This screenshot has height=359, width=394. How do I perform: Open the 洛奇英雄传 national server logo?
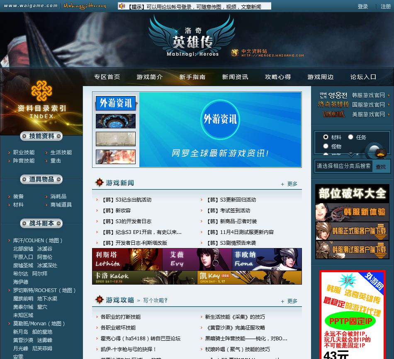tap(333, 104)
